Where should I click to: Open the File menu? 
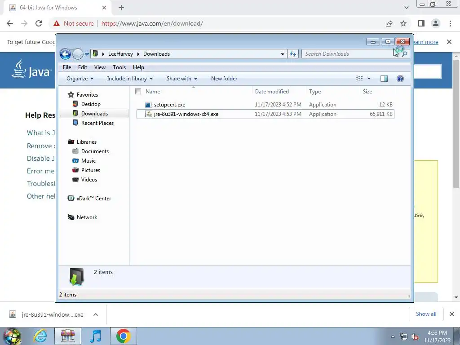[x=67, y=67]
